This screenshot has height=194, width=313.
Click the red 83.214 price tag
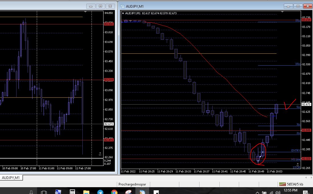coord(306,20)
